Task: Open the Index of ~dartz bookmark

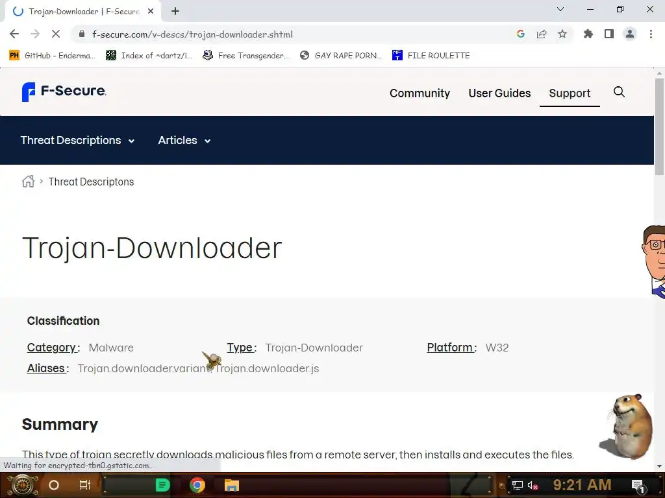Action: coord(149,56)
